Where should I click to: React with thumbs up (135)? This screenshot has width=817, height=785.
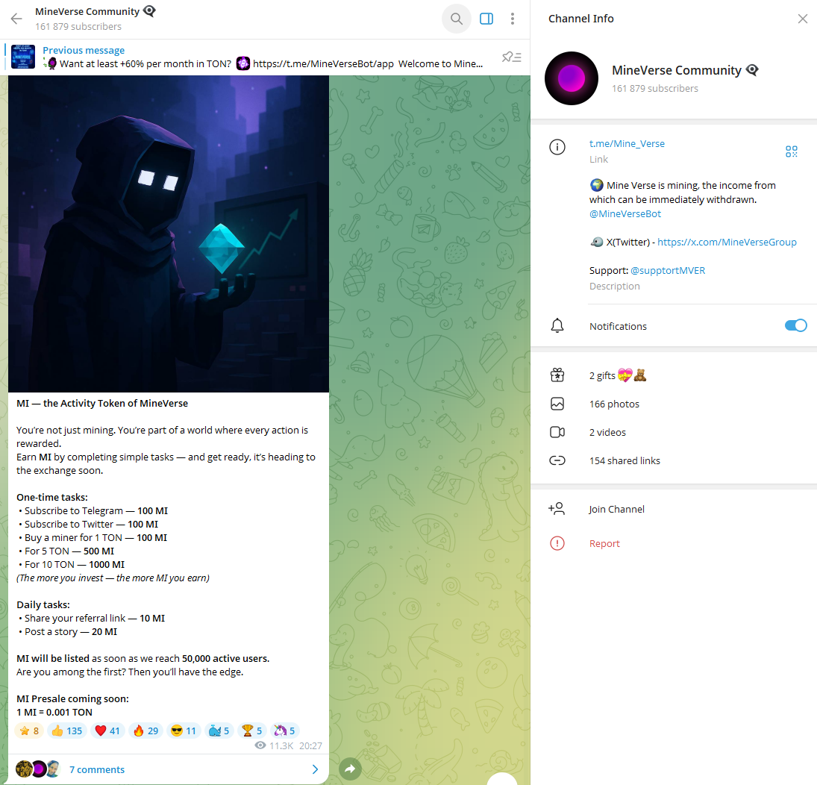(x=66, y=731)
